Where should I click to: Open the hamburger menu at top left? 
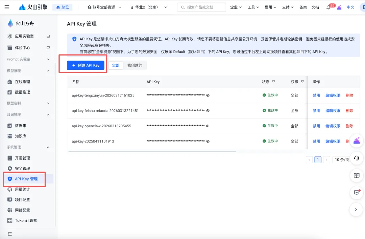[x=7, y=7]
